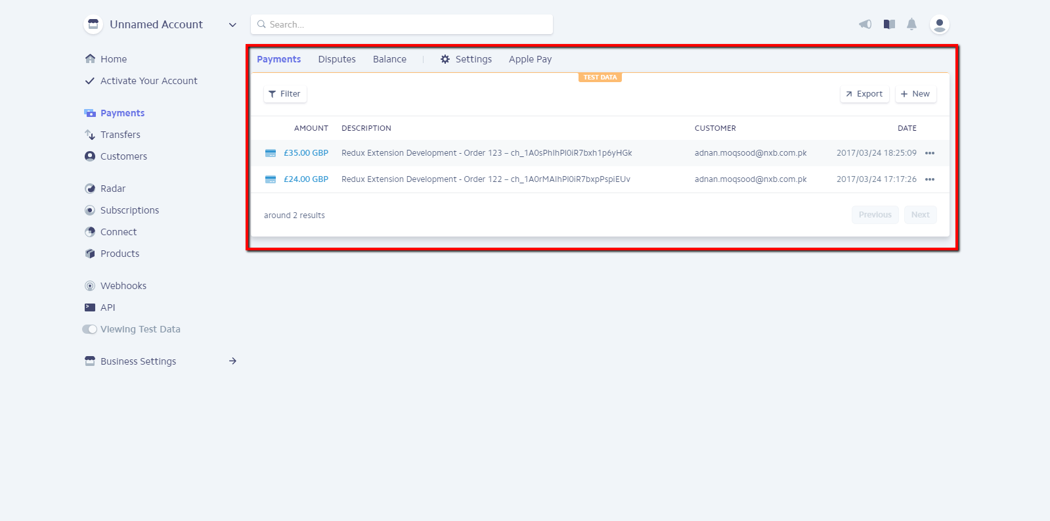Open Activate Your Account link

pyautogui.click(x=149, y=81)
